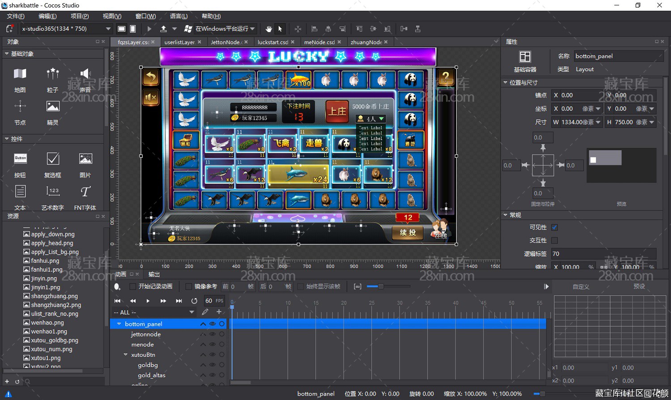Open the Project (项目) menu
This screenshot has height=400, width=671.
(80, 16)
